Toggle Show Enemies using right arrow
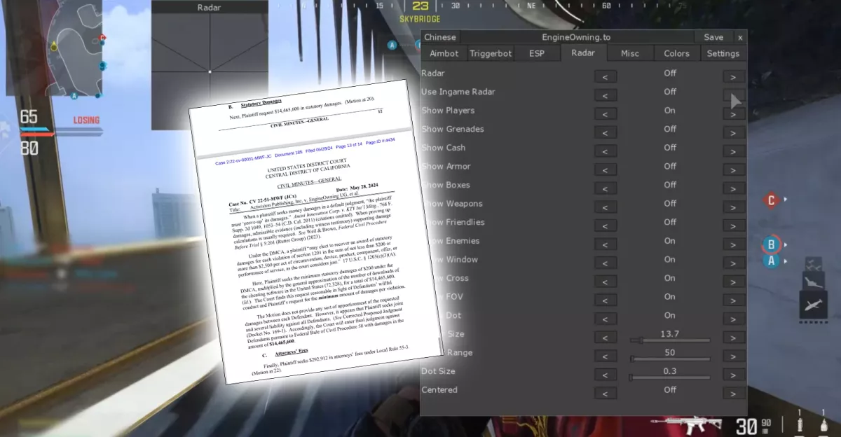841x437 pixels. pos(734,244)
